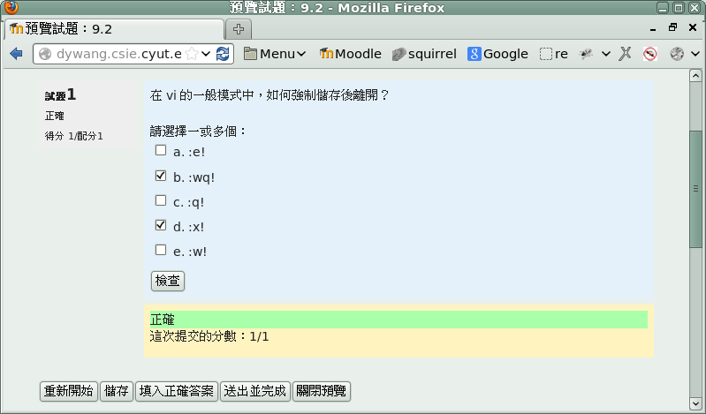Uncheck option d. :x!
The image size is (706, 414).
coord(161,225)
